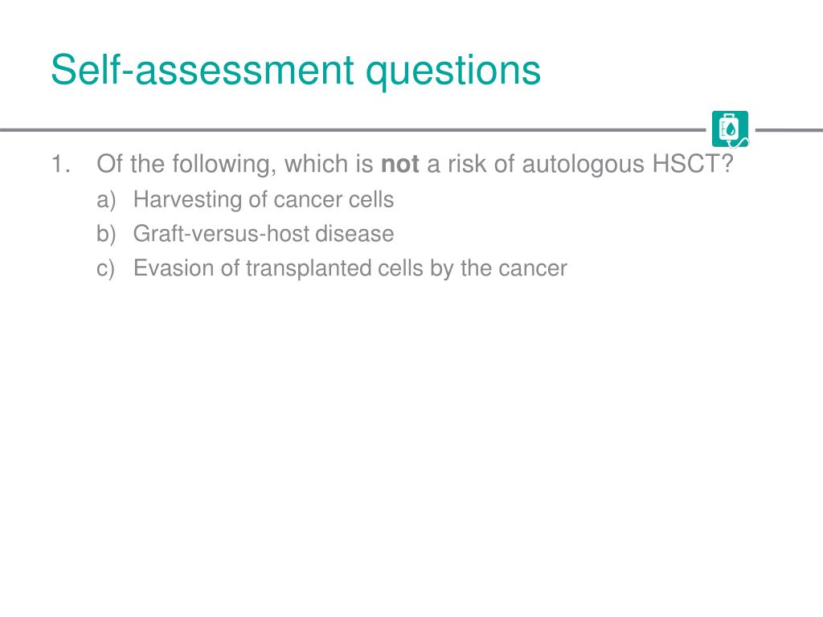Choose answer 'Graft-versus-host disease'
This screenshot has height=617, width=823.
coord(264,234)
